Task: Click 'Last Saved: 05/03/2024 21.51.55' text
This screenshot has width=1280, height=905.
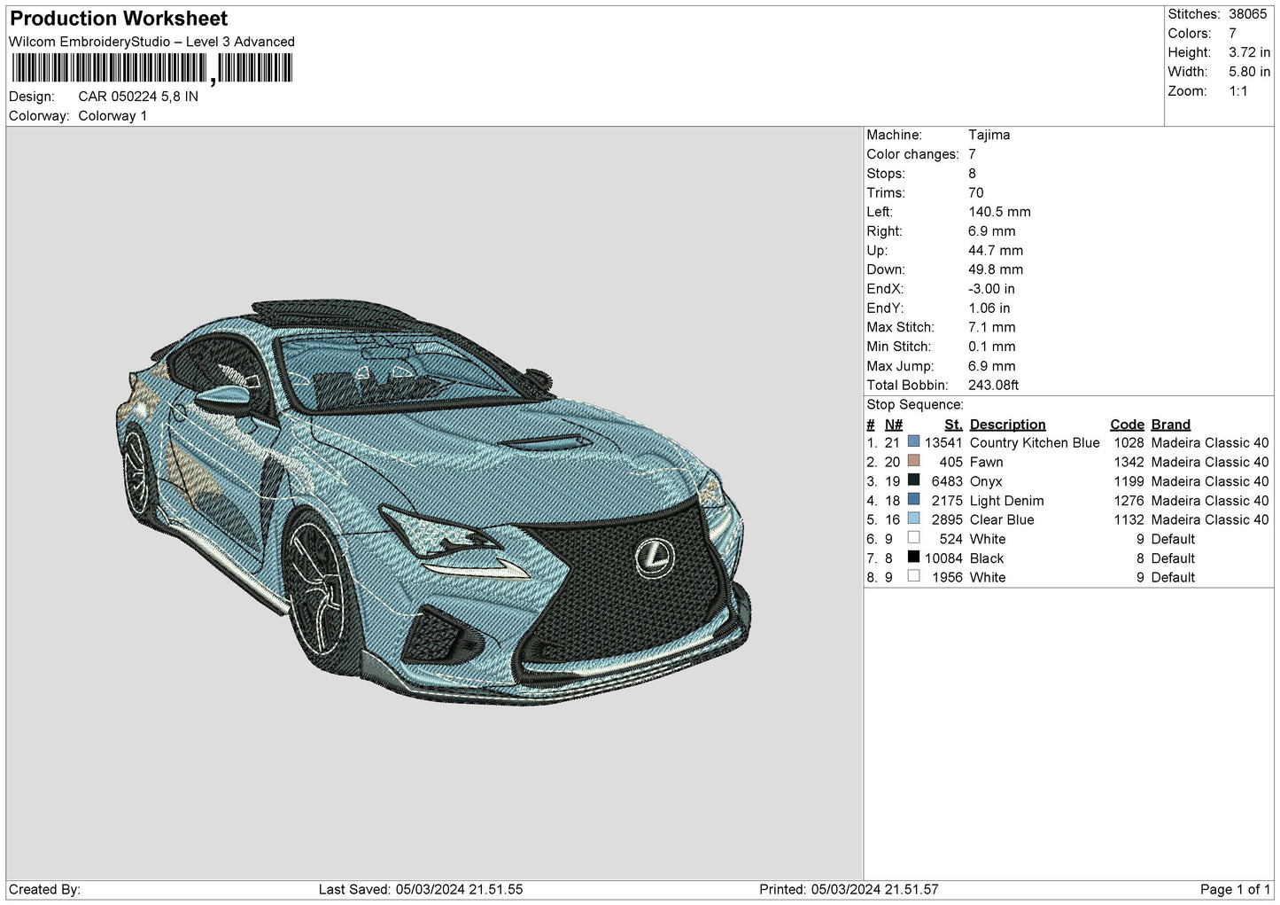Action: [421, 890]
